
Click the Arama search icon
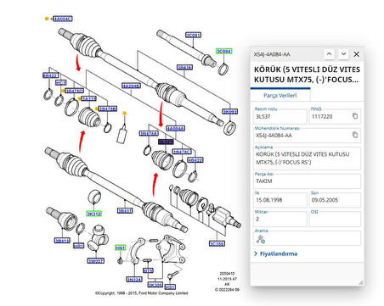(x=261, y=239)
